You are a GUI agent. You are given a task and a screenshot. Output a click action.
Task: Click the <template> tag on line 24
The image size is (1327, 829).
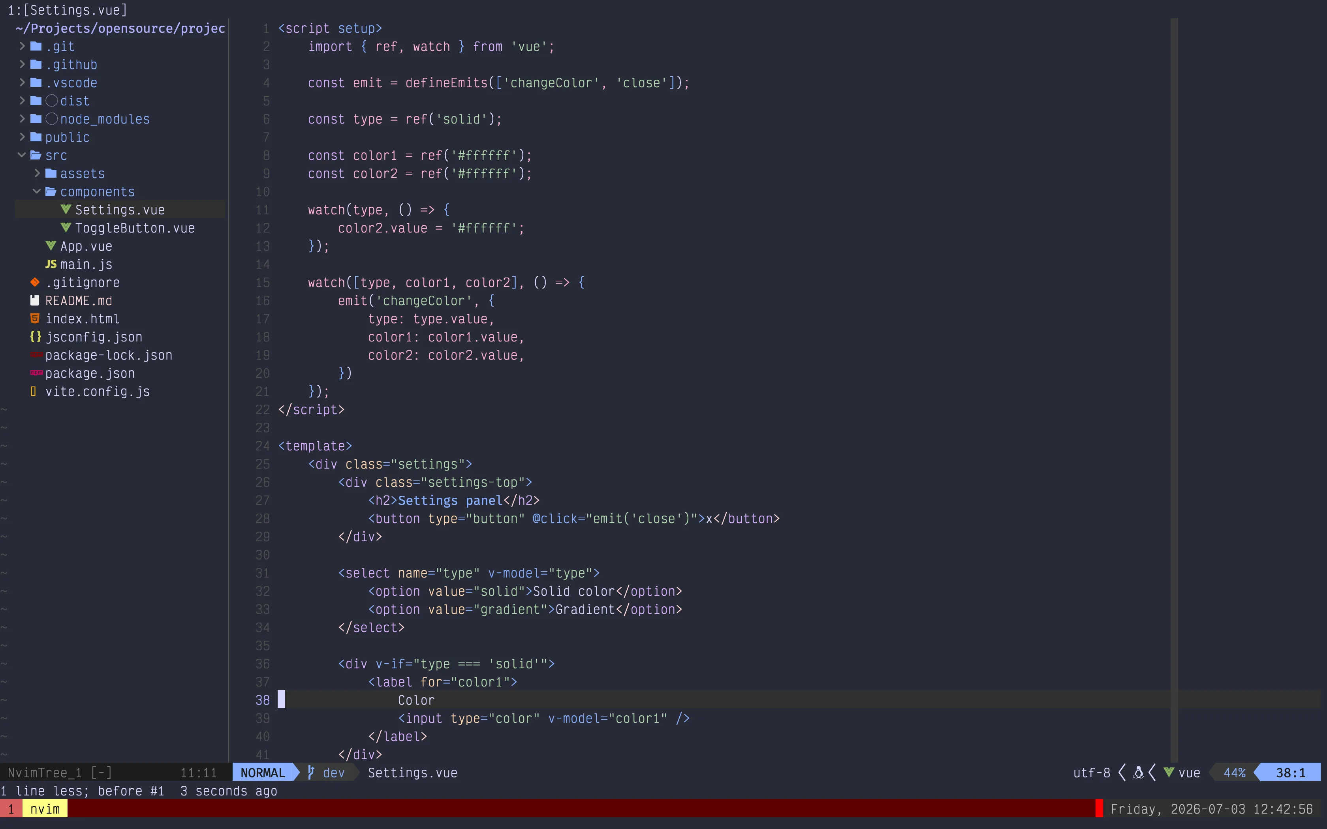pyautogui.click(x=315, y=446)
